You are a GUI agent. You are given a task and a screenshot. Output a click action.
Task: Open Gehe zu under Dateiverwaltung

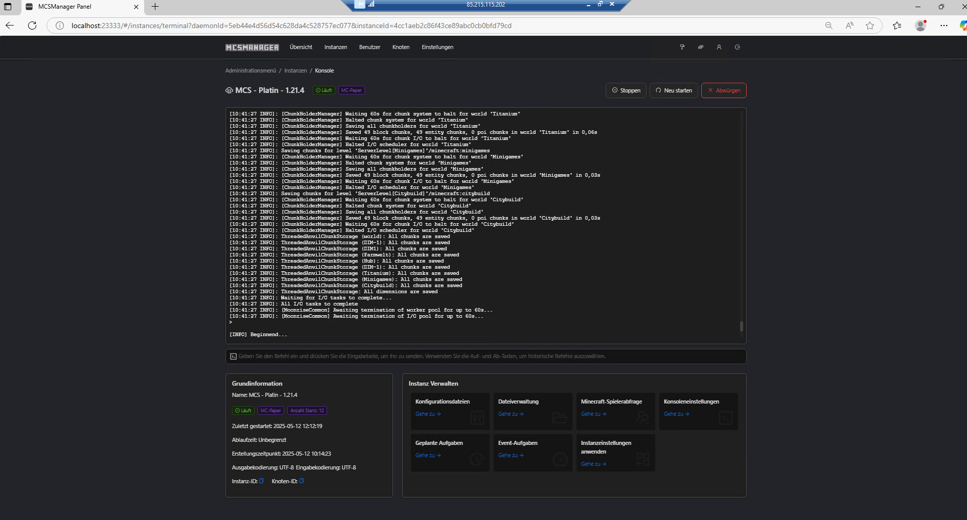(511, 414)
